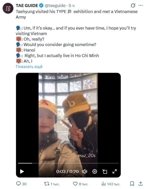Open the three-dot more options menu
This screenshot has height=189, width=146.
click(140, 6)
